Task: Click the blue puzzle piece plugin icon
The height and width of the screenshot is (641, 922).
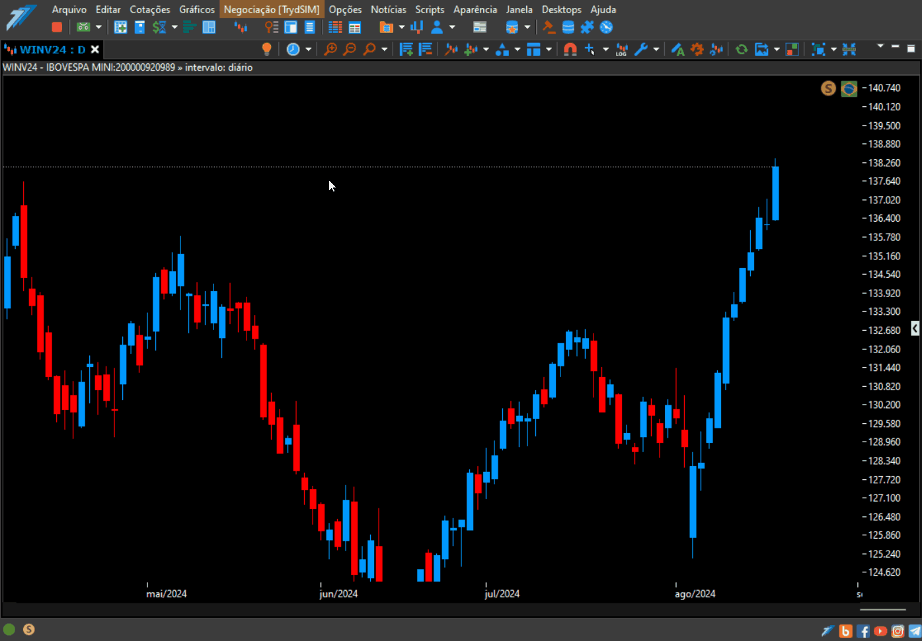Action: [x=587, y=27]
